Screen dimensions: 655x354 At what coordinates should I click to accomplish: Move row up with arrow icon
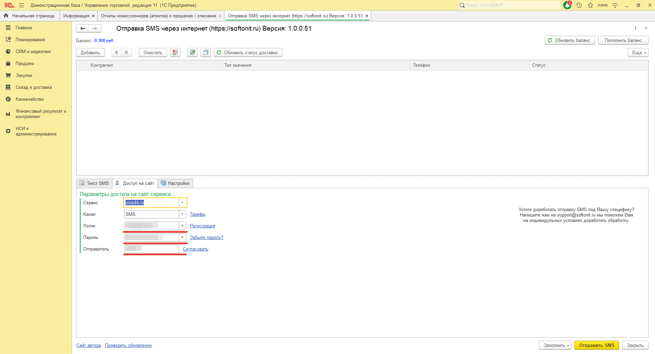tap(117, 52)
